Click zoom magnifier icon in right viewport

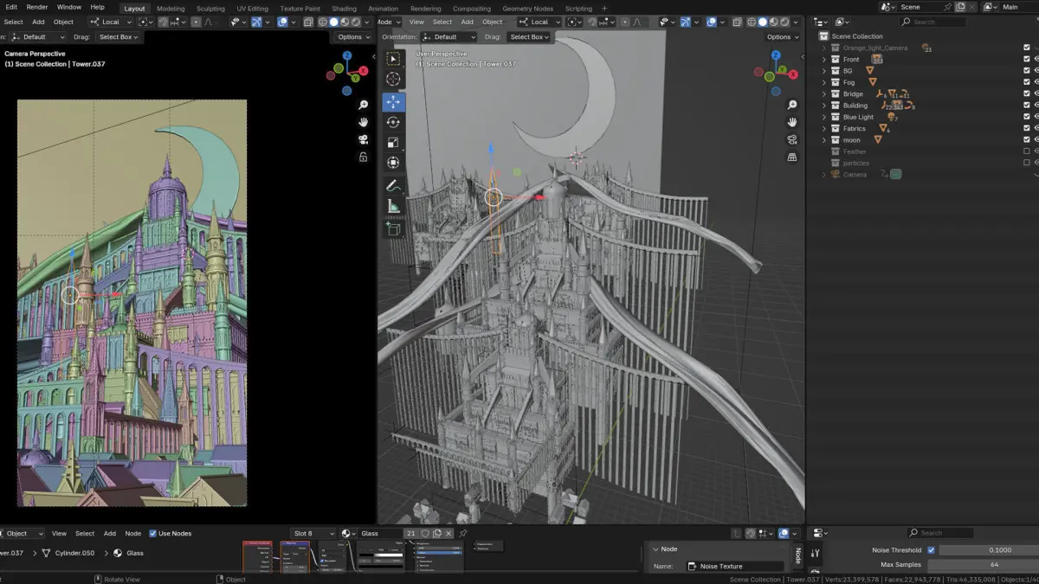coord(791,104)
